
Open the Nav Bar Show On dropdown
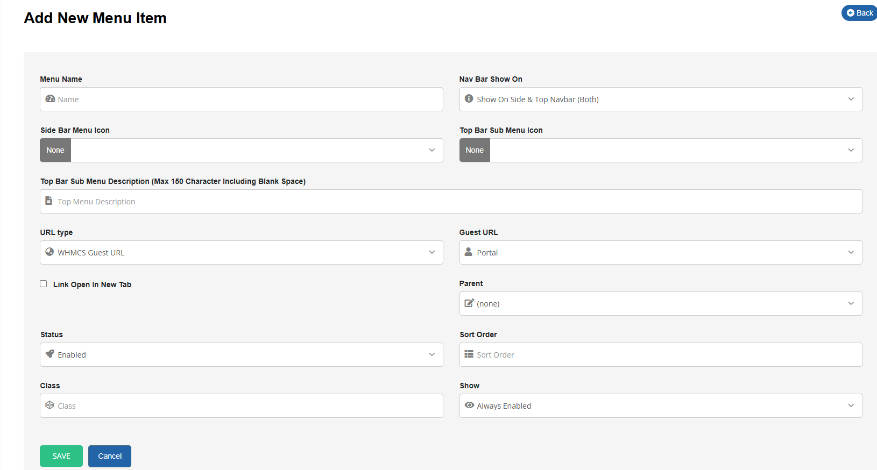pos(660,99)
